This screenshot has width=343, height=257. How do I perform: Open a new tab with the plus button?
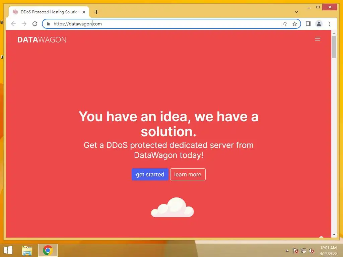96,12
